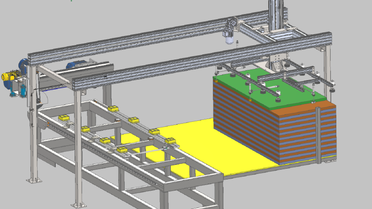Screen dimensions: 372x209
Task: Click the yellow motor at the far left
Action: click(x=8, y=76)
